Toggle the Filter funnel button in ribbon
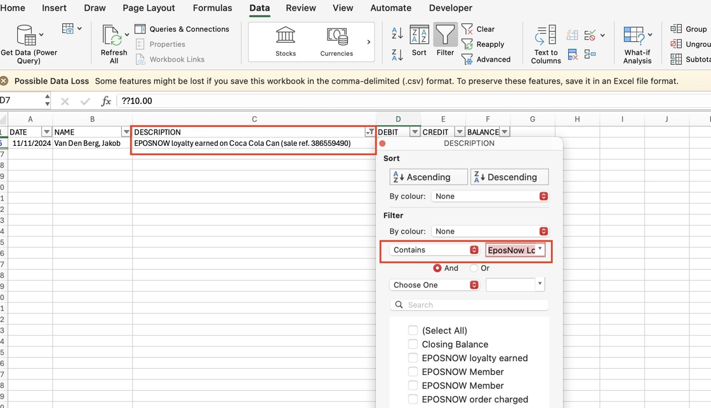This screenshot has height=408, width=711. 445,41
